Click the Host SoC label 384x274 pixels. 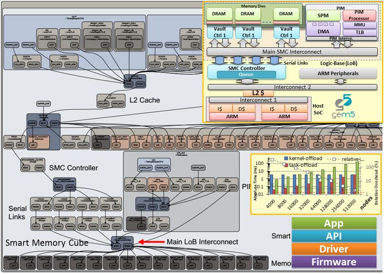click(318, 109)
